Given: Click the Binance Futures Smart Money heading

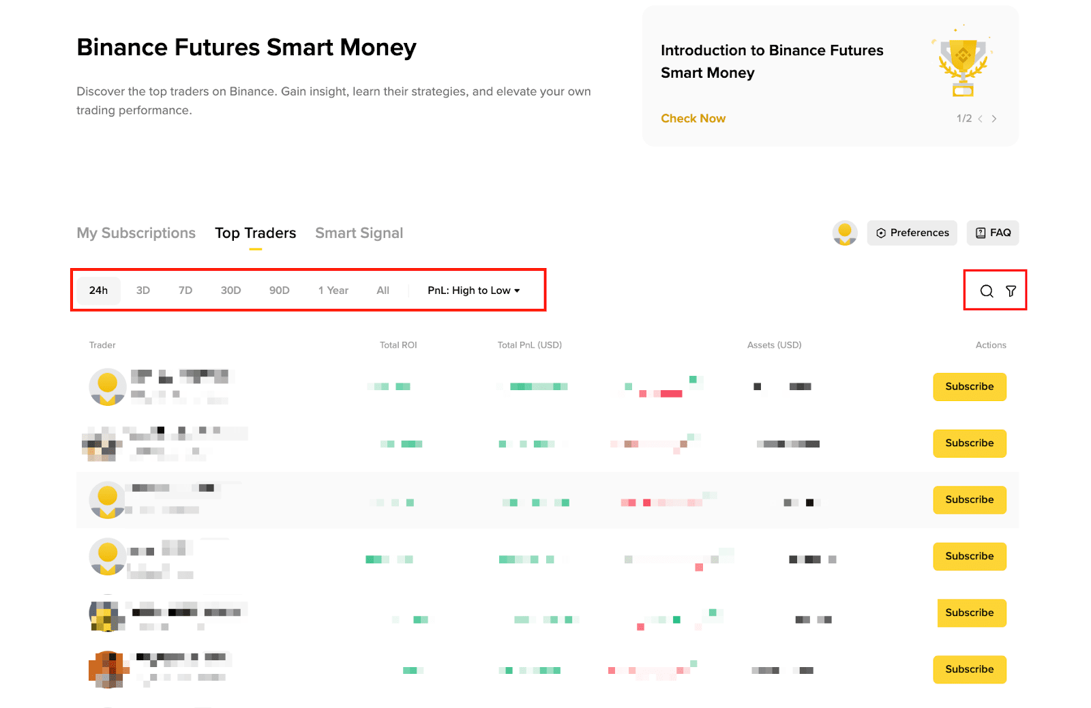Looking at the screenshot, I should click(247, 48).
